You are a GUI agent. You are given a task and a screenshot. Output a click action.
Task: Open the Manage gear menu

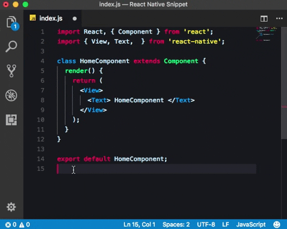11,207
